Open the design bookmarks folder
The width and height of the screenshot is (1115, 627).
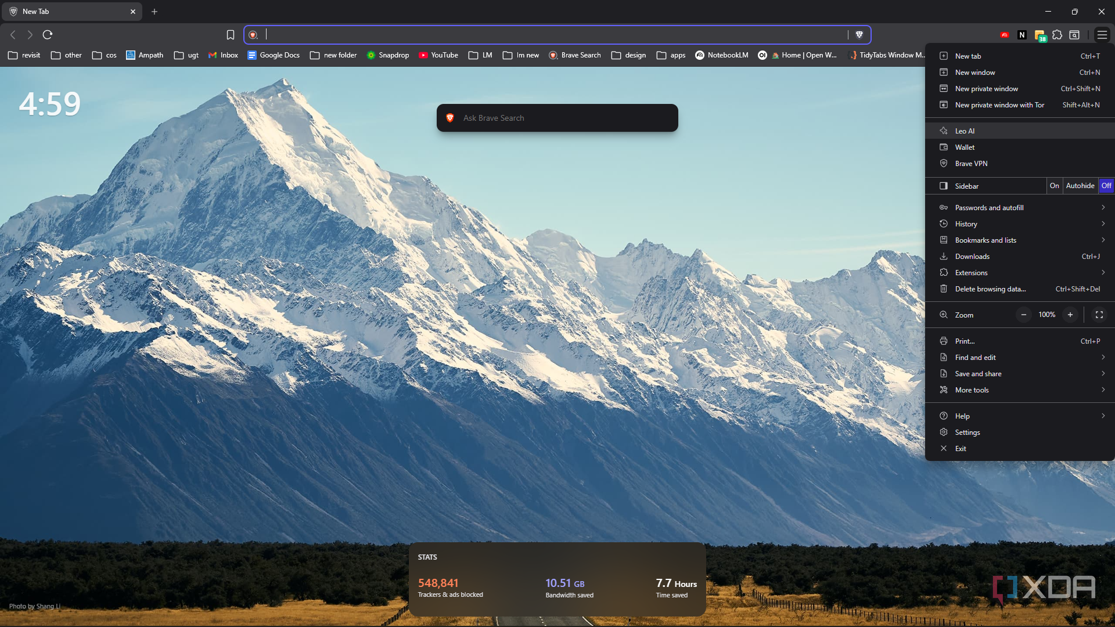629,55
